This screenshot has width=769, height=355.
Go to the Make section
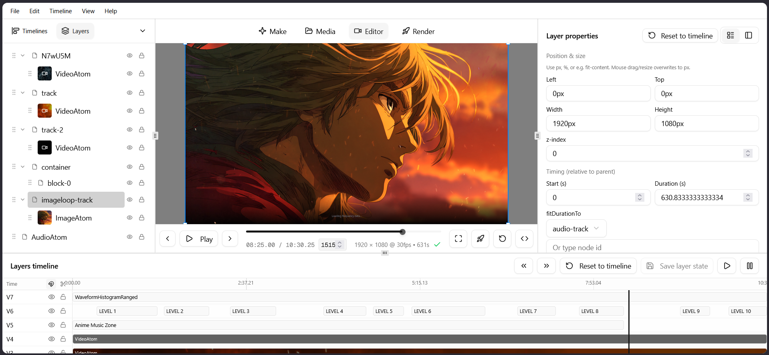[x=272, y=31]
